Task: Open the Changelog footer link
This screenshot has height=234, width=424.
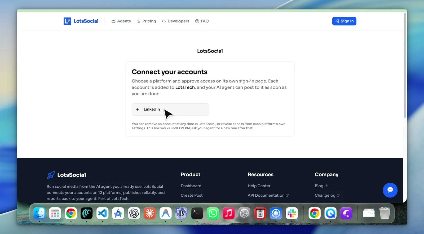Action: click(327, 195)
